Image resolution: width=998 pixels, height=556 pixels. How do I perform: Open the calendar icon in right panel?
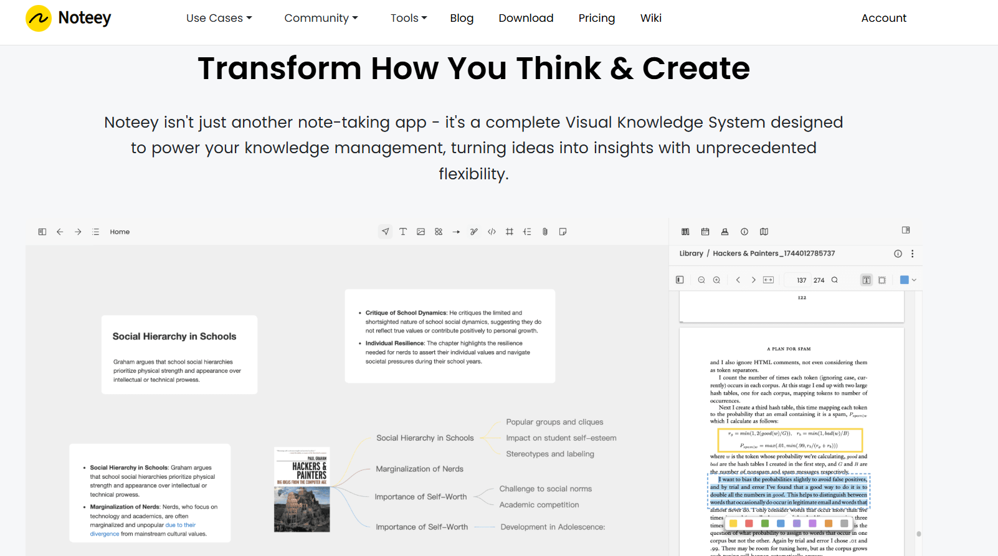[x=705, y=232]
